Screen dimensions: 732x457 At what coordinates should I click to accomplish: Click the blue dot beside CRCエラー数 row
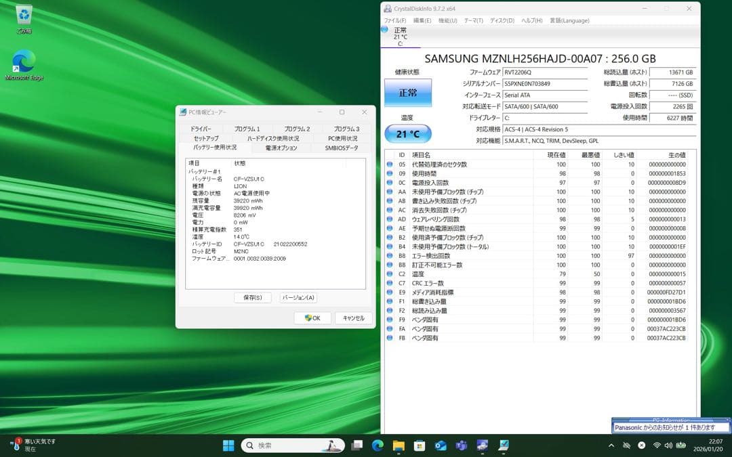(x=388, y=283)
